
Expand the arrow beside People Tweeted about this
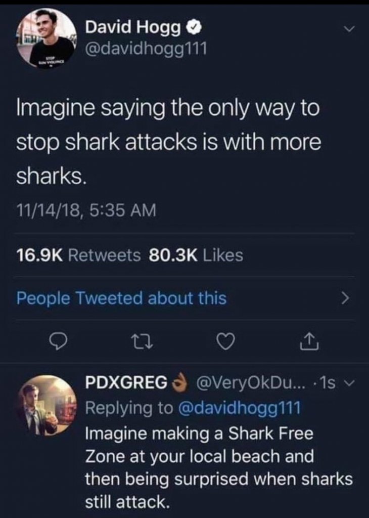pos(345,298)
